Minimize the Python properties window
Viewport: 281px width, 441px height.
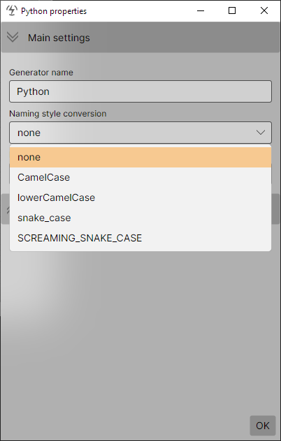(x=201, y=10)
